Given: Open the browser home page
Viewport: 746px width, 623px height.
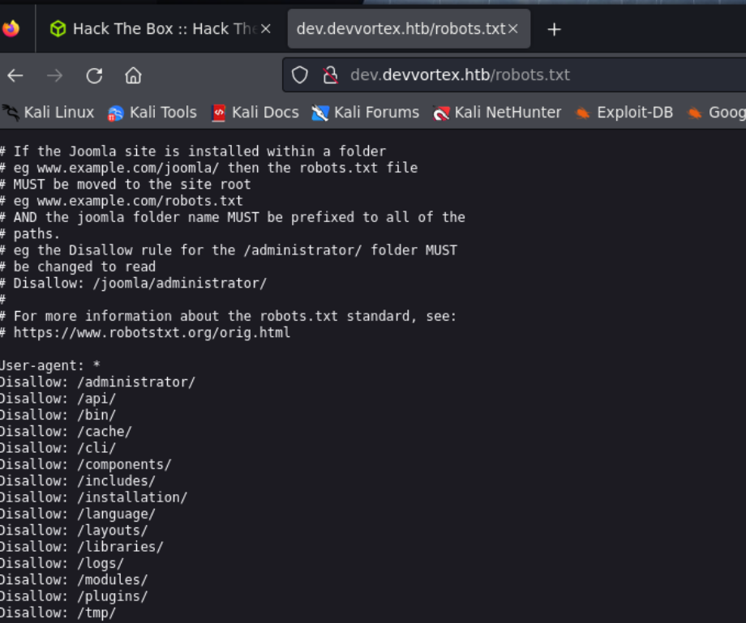Looking at the screenshot, I should (133, 75).
